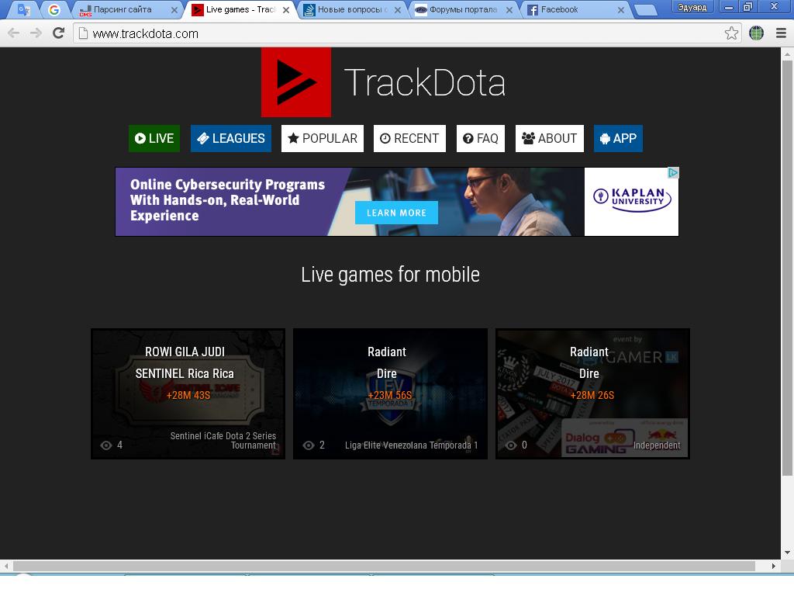Open the FAQ page
Image resolution: width=794 pixels, height=596 pixels.
[x=481, y=138]
